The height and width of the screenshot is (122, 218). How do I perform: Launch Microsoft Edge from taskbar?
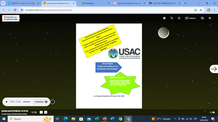tap(65, 119)
